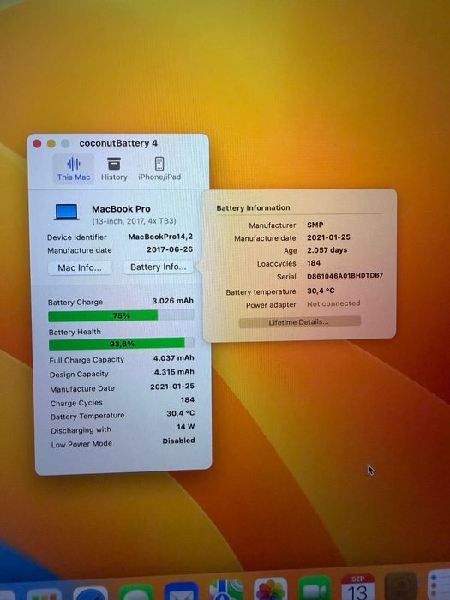The width and height of the screenshot is (450, 600).
Task: Open the History tab
Action: pos(114,169)
